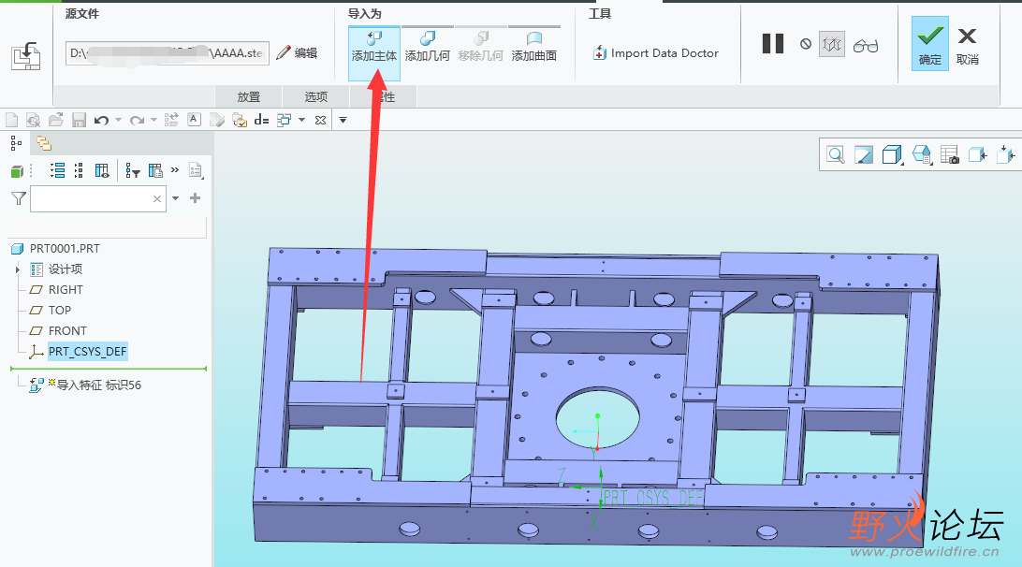1022x567 pixels.
Task: Open the windows list dropdown arrow
Action: click(301, 120)
